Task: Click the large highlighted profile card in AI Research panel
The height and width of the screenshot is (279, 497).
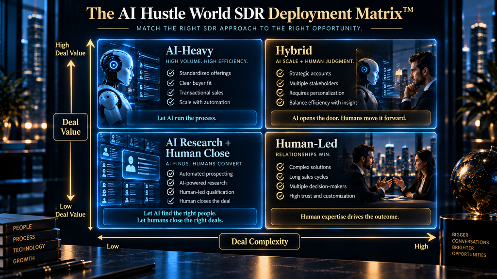Action: pyautogui.click(x=141, y=166)
